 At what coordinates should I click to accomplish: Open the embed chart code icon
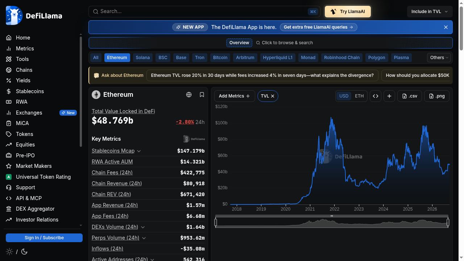(376, 96)
